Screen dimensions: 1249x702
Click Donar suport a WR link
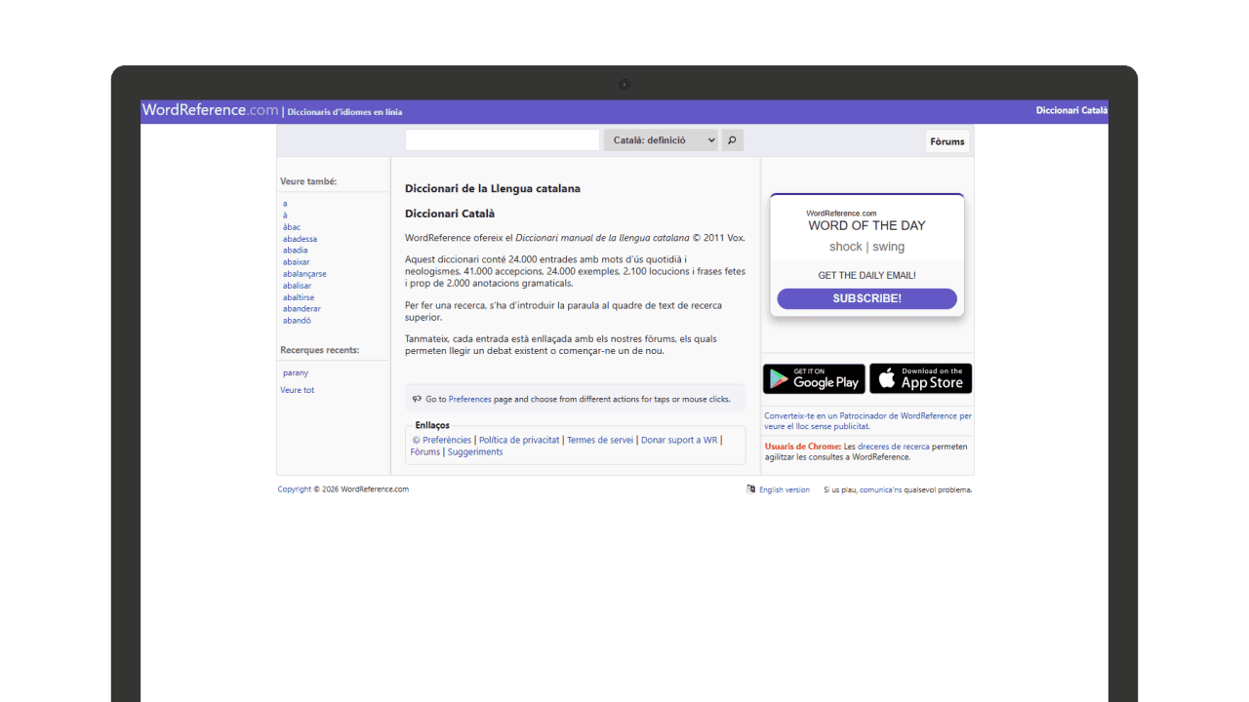679,441
